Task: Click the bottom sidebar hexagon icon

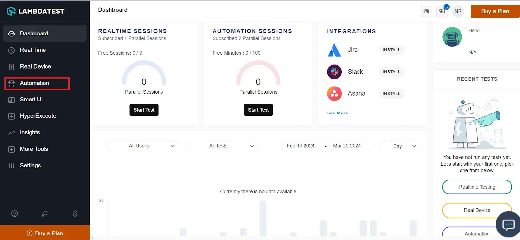Action: tap(75, 214)
